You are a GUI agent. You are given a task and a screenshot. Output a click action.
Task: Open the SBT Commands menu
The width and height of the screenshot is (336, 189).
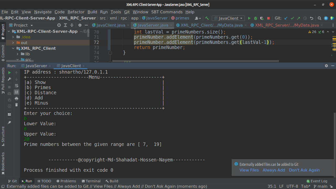pos(167,12)
